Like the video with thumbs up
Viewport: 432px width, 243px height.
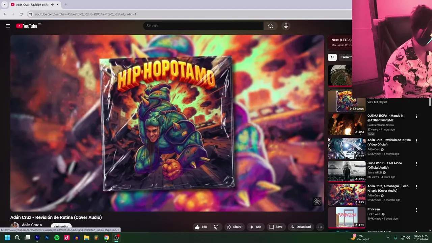[201, 227]
